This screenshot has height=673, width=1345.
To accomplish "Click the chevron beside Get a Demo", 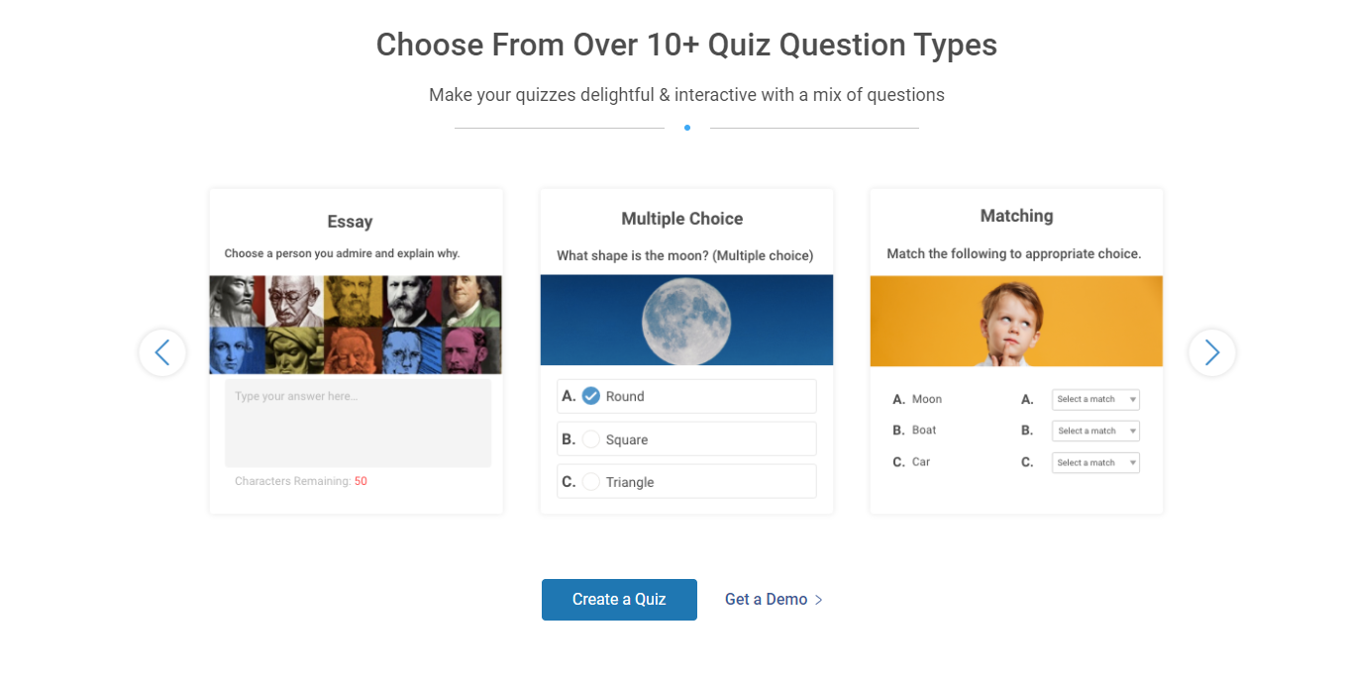I will (x=819, y=600).
